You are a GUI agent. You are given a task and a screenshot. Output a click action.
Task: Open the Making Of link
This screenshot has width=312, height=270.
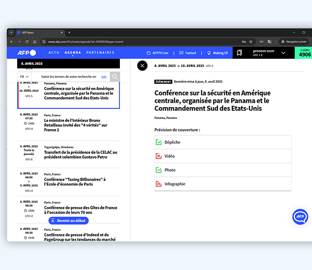217,53
